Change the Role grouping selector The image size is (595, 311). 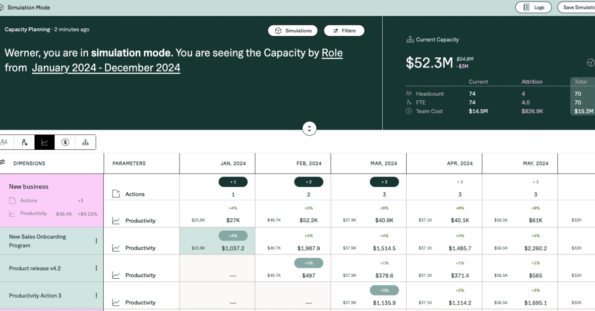tap(332, 53)
